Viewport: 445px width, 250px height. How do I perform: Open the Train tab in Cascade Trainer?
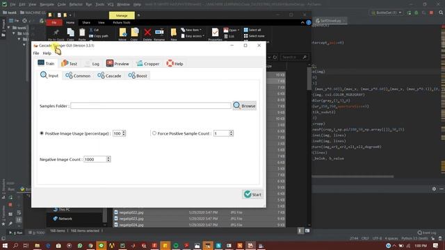tap(47, 63)
